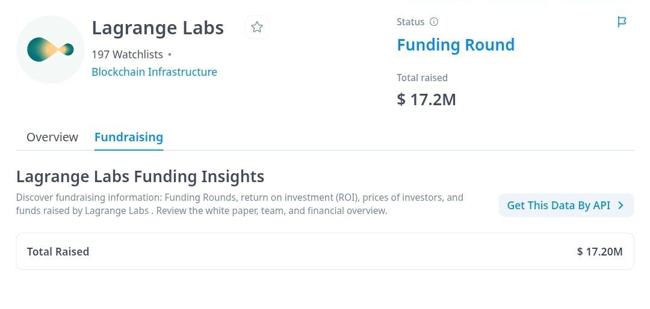Viewport: 650px width, 309px height.
Task: Click the 197 Watchlists count text
Action: pos(127,54)
